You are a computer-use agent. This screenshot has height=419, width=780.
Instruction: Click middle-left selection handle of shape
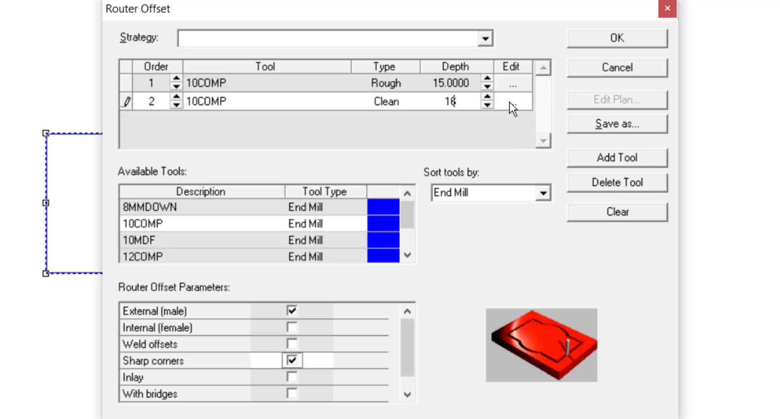coord(46,203)
